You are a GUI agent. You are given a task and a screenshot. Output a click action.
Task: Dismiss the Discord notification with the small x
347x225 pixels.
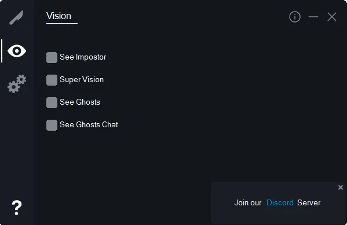(x=341, y=187)
